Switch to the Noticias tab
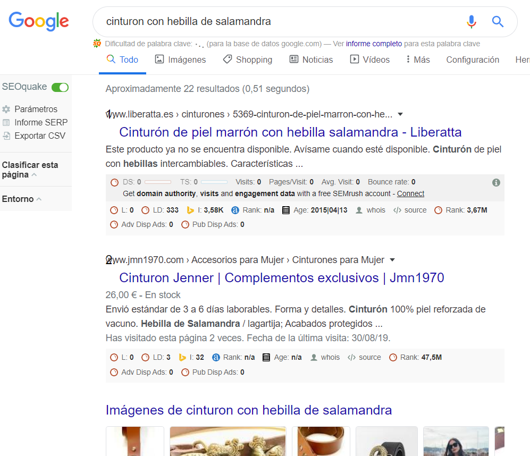 (x=311, y=60)
